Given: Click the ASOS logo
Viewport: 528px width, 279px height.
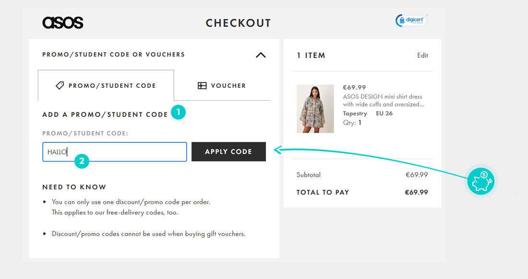Looking at the screenshot, I should pos(63,23).
